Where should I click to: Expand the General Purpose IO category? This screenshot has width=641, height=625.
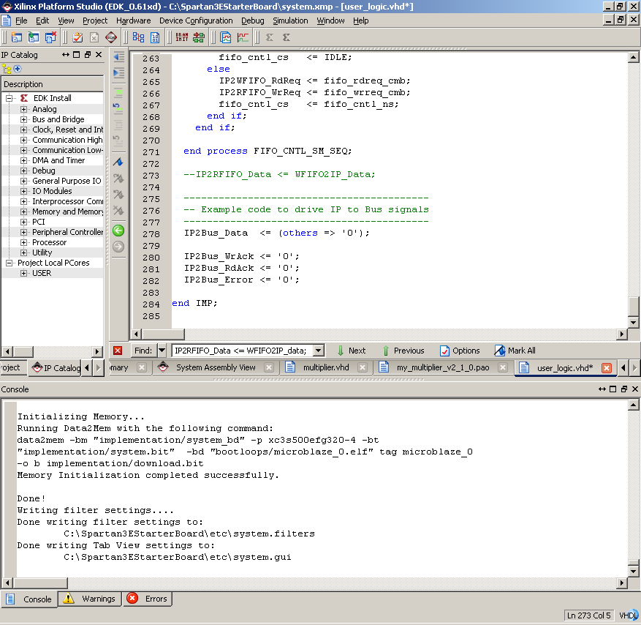tap(23, 181)
